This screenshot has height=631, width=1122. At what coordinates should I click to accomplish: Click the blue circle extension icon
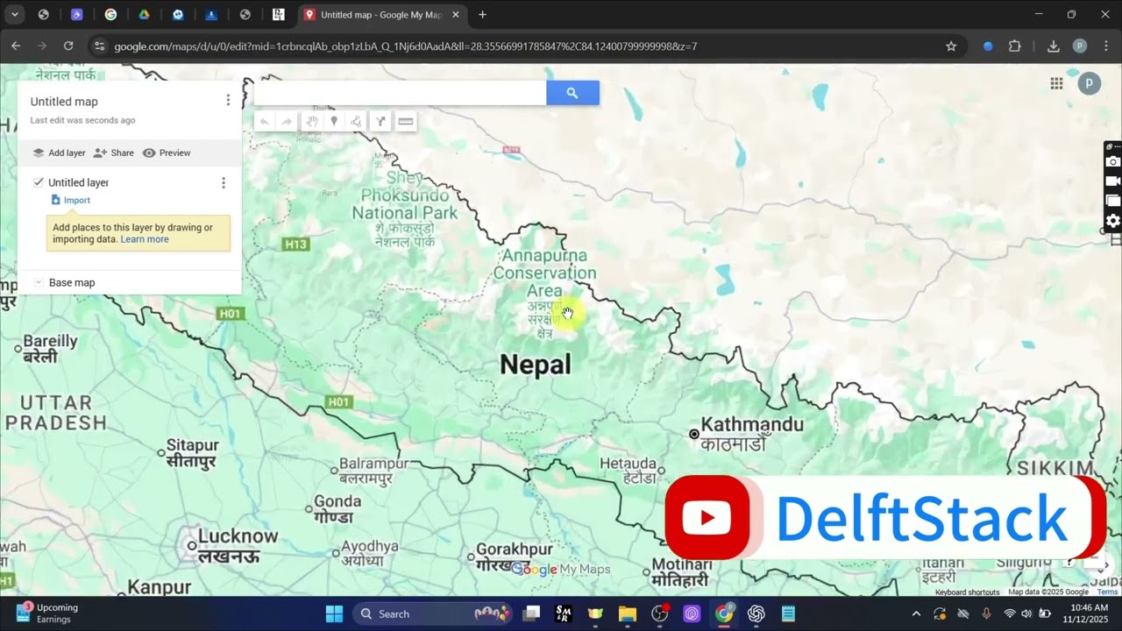(988, 46)
